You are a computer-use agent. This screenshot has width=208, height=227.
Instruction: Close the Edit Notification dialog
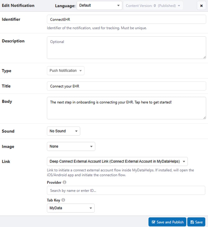pyautogui.click(x=201, y=6)
